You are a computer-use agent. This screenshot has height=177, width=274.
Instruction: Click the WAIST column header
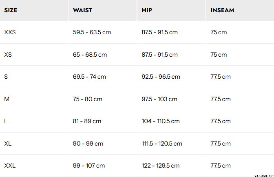tap(82, 10)
